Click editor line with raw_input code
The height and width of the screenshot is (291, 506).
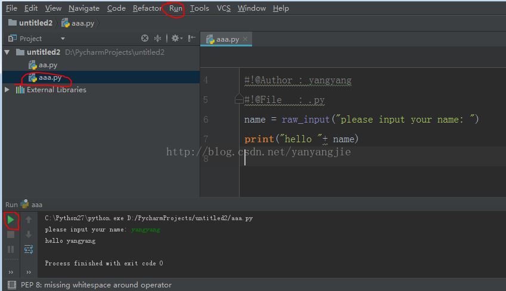(361, 120)
